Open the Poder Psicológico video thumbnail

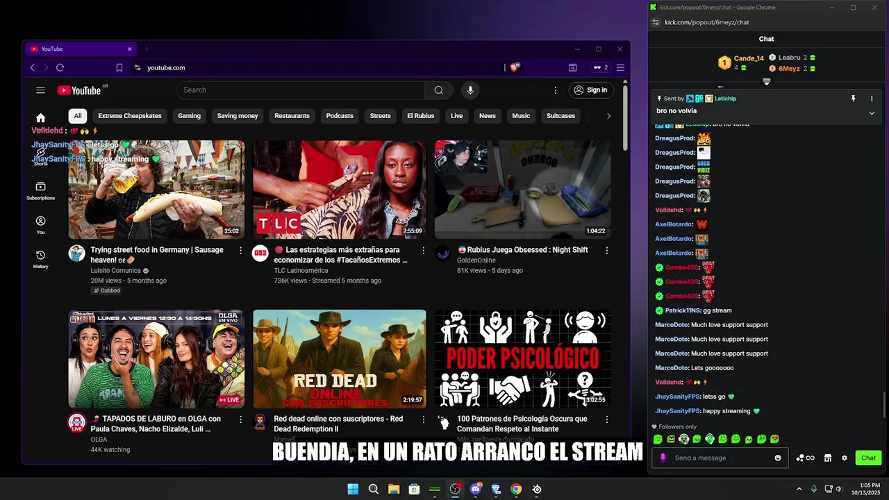point(523,359)
